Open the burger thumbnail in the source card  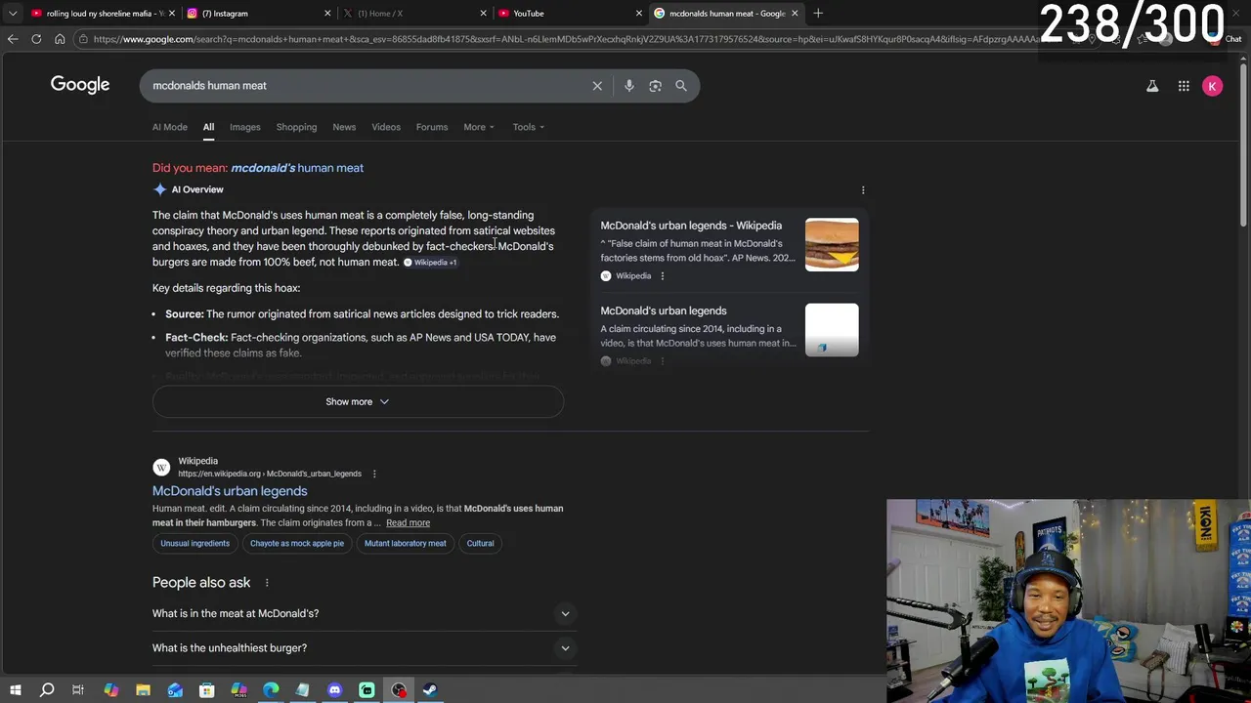click(x=832, y=244)
